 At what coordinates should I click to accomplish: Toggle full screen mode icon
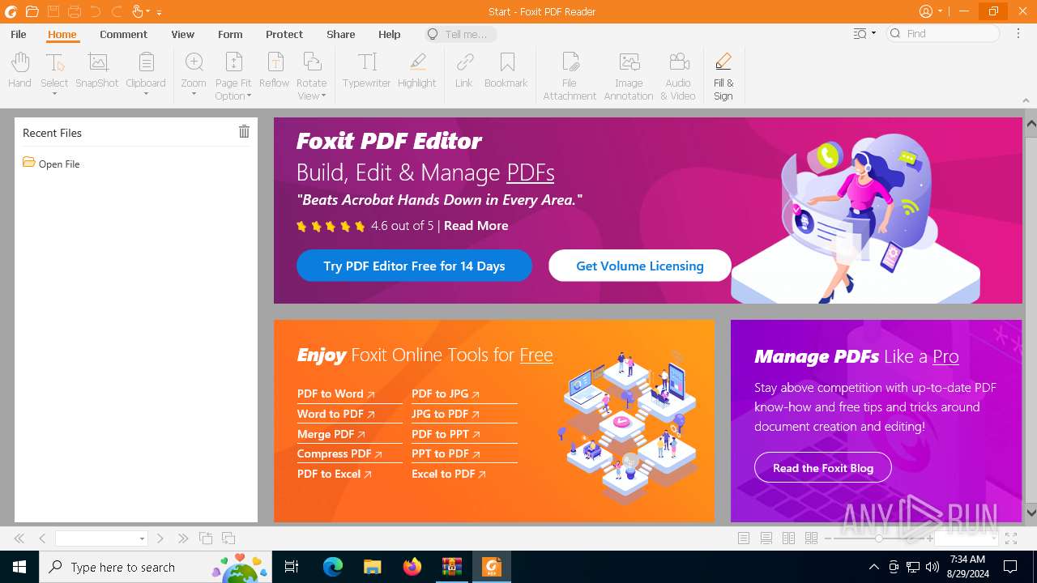[x=1011, y=538]
